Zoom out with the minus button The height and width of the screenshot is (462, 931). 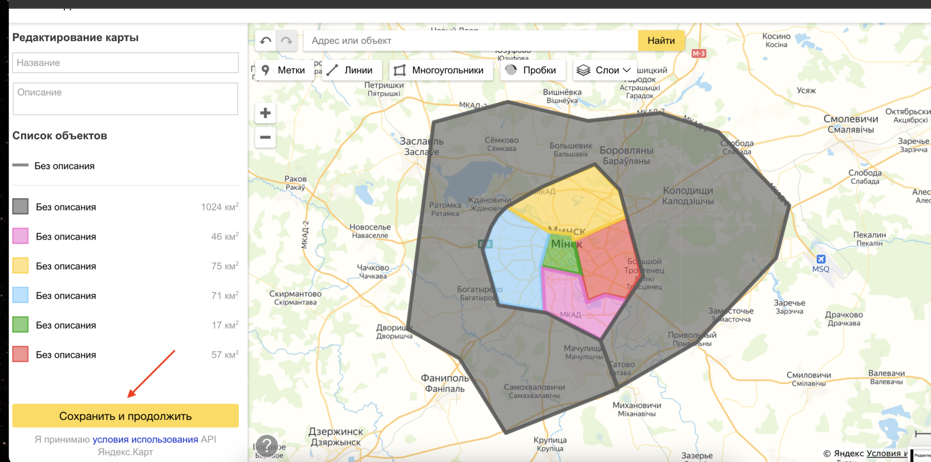(265, 137)
